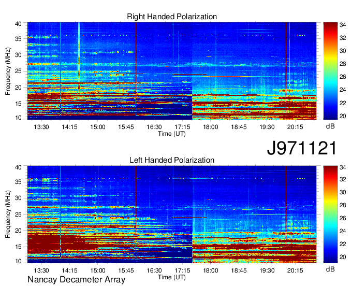Click the 16:30 tick label under the bottom plot
Viewport: 352px width, 286px height.
point(154,270)
